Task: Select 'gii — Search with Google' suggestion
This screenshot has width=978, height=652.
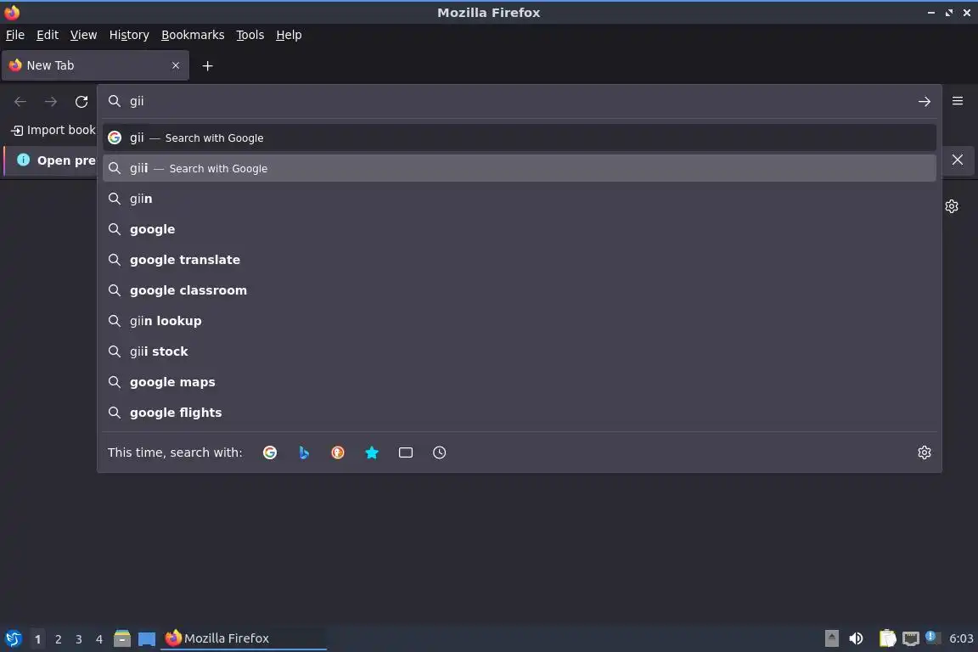Action: click(x=520, y=138)
